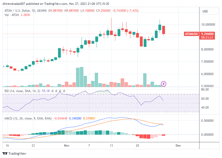Click the Nov label on the time axis

[67, 146]
